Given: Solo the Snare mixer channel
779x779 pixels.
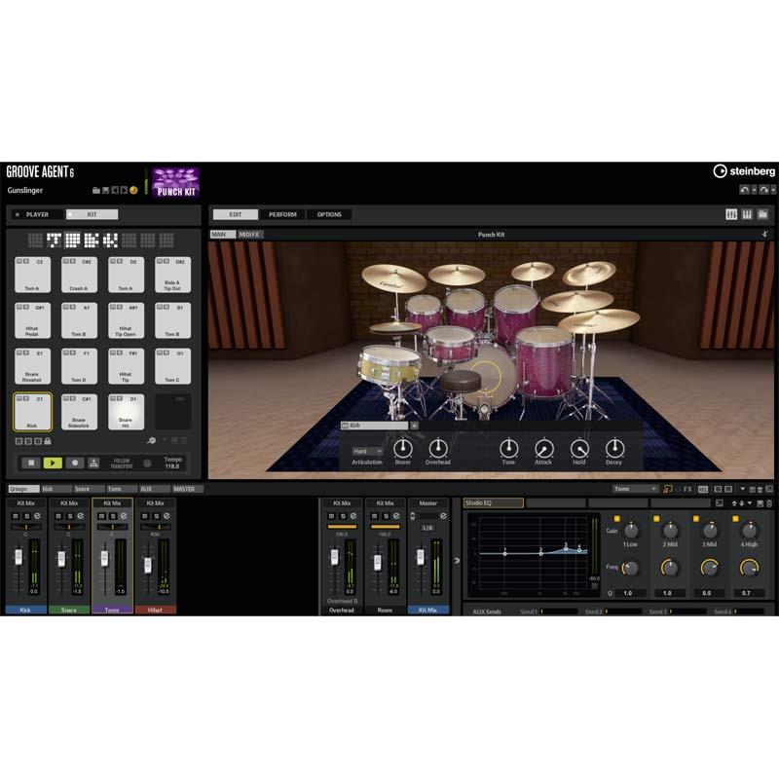Looking at the screenshot, I should 68,516.
